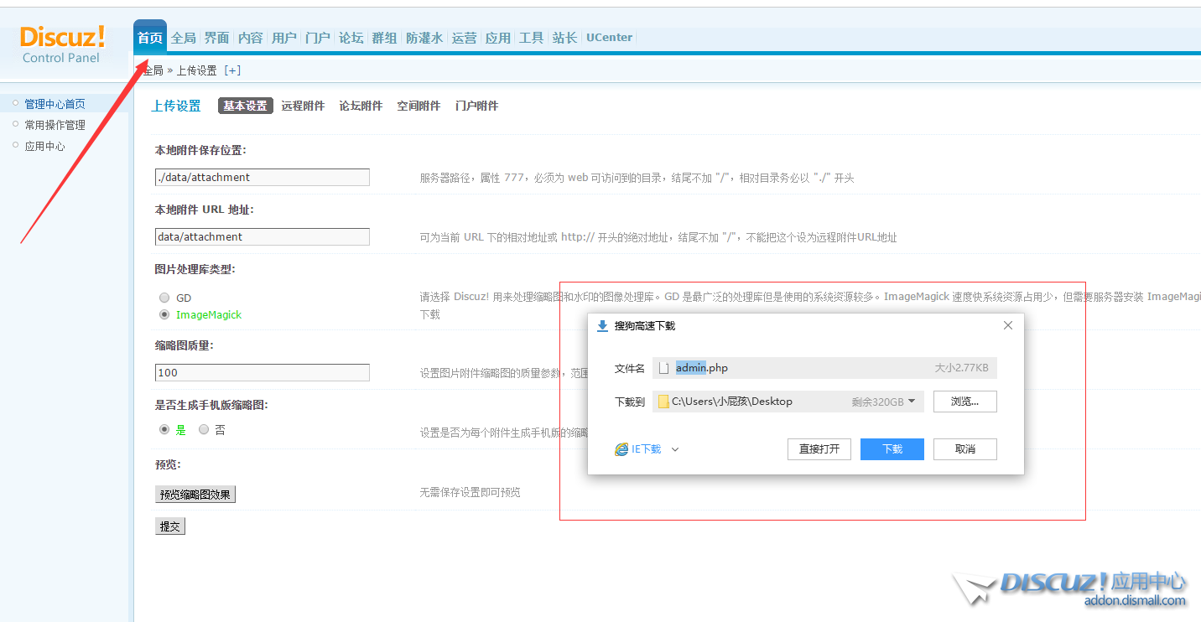The height and width of the screenshot is (622, 1201).
Task: Click the 预览缩略图效果 button
Action: (x=195, y=495)
